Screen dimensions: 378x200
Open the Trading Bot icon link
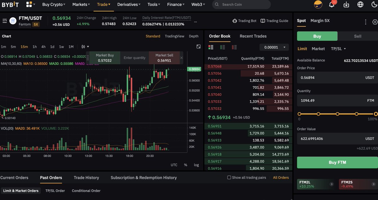[x=235, y=21]
